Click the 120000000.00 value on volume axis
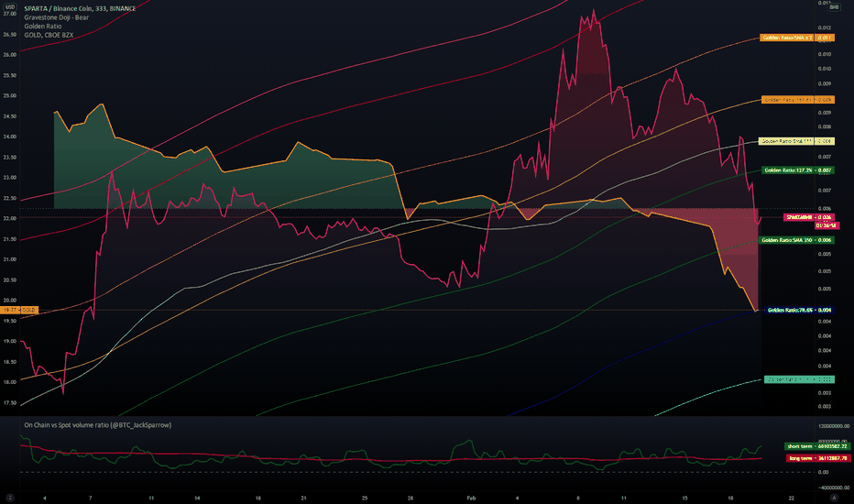854x504 pixels. 834,426
